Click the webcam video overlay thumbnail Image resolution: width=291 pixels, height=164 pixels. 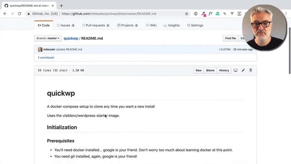coord(264,27)
